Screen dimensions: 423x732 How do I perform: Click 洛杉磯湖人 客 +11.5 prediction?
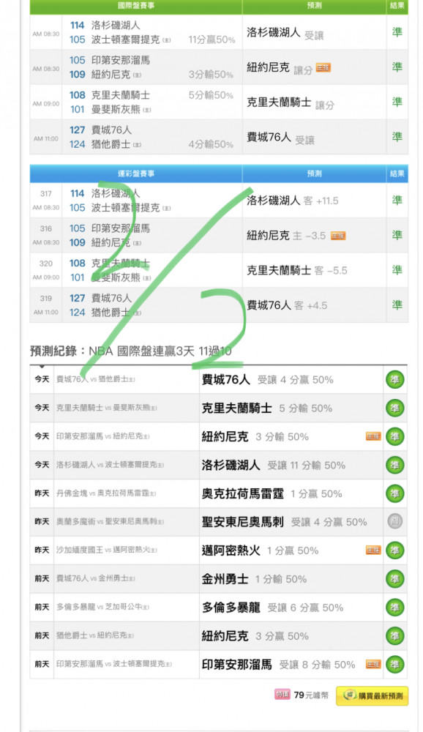[x=292, y=201]
